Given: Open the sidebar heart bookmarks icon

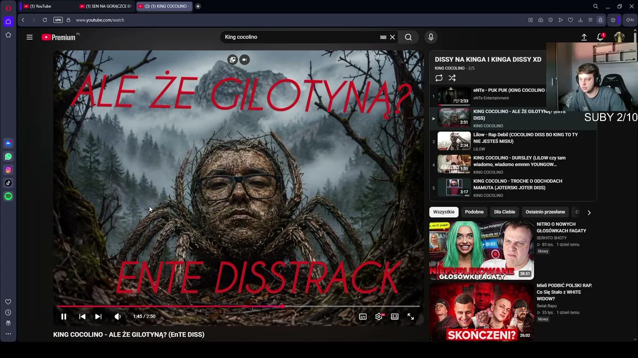Looking at the screenshot, I should tap(8, 302).
